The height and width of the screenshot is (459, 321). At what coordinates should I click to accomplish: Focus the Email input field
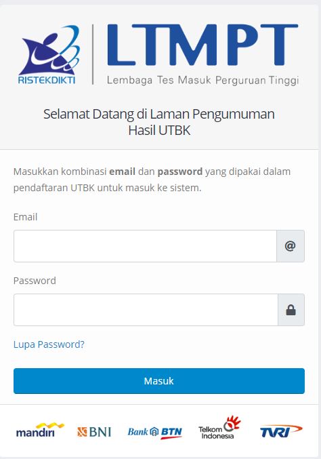pyautogui.click(x=145, y=246)
